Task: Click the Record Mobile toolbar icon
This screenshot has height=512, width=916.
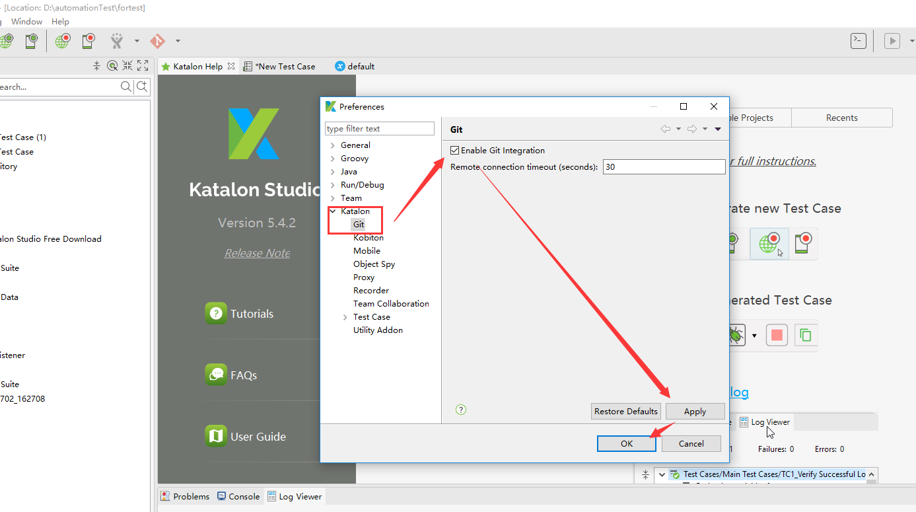Action: (x=89, y=41)
